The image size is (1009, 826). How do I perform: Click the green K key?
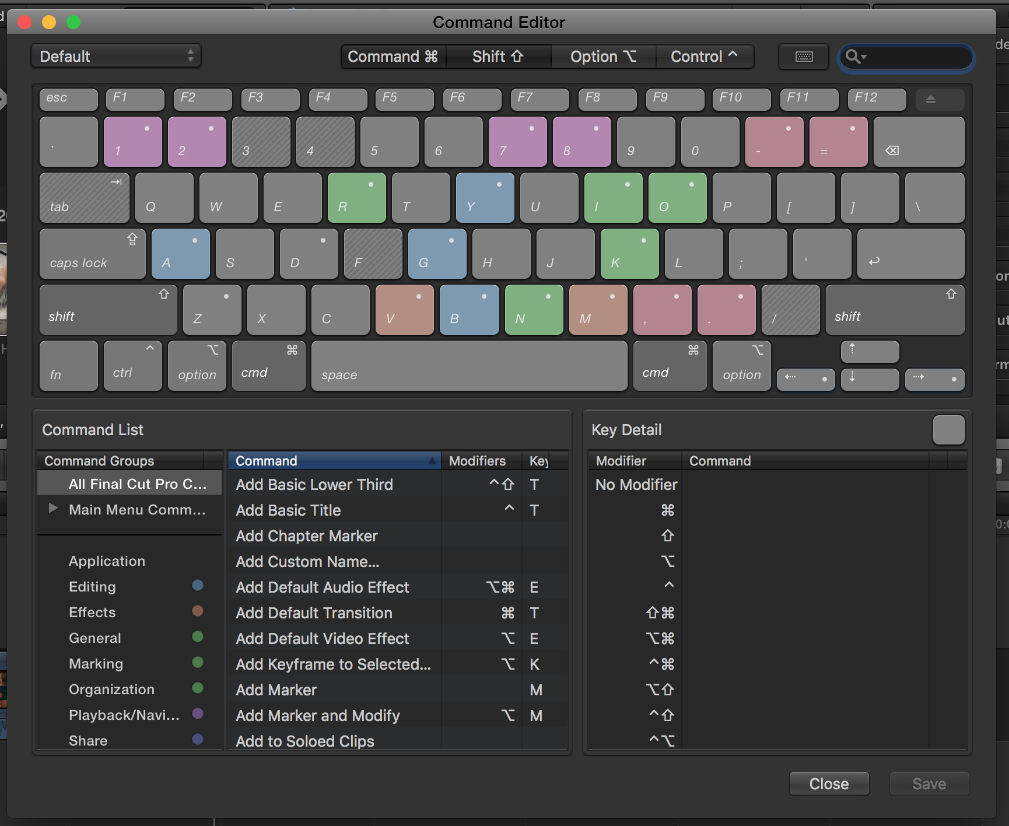(x=629, y=254)
